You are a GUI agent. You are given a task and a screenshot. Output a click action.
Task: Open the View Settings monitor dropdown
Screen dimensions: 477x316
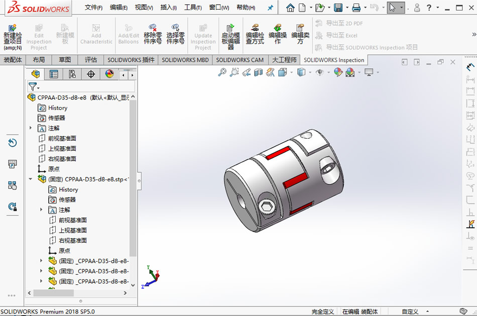click(378, 72)
